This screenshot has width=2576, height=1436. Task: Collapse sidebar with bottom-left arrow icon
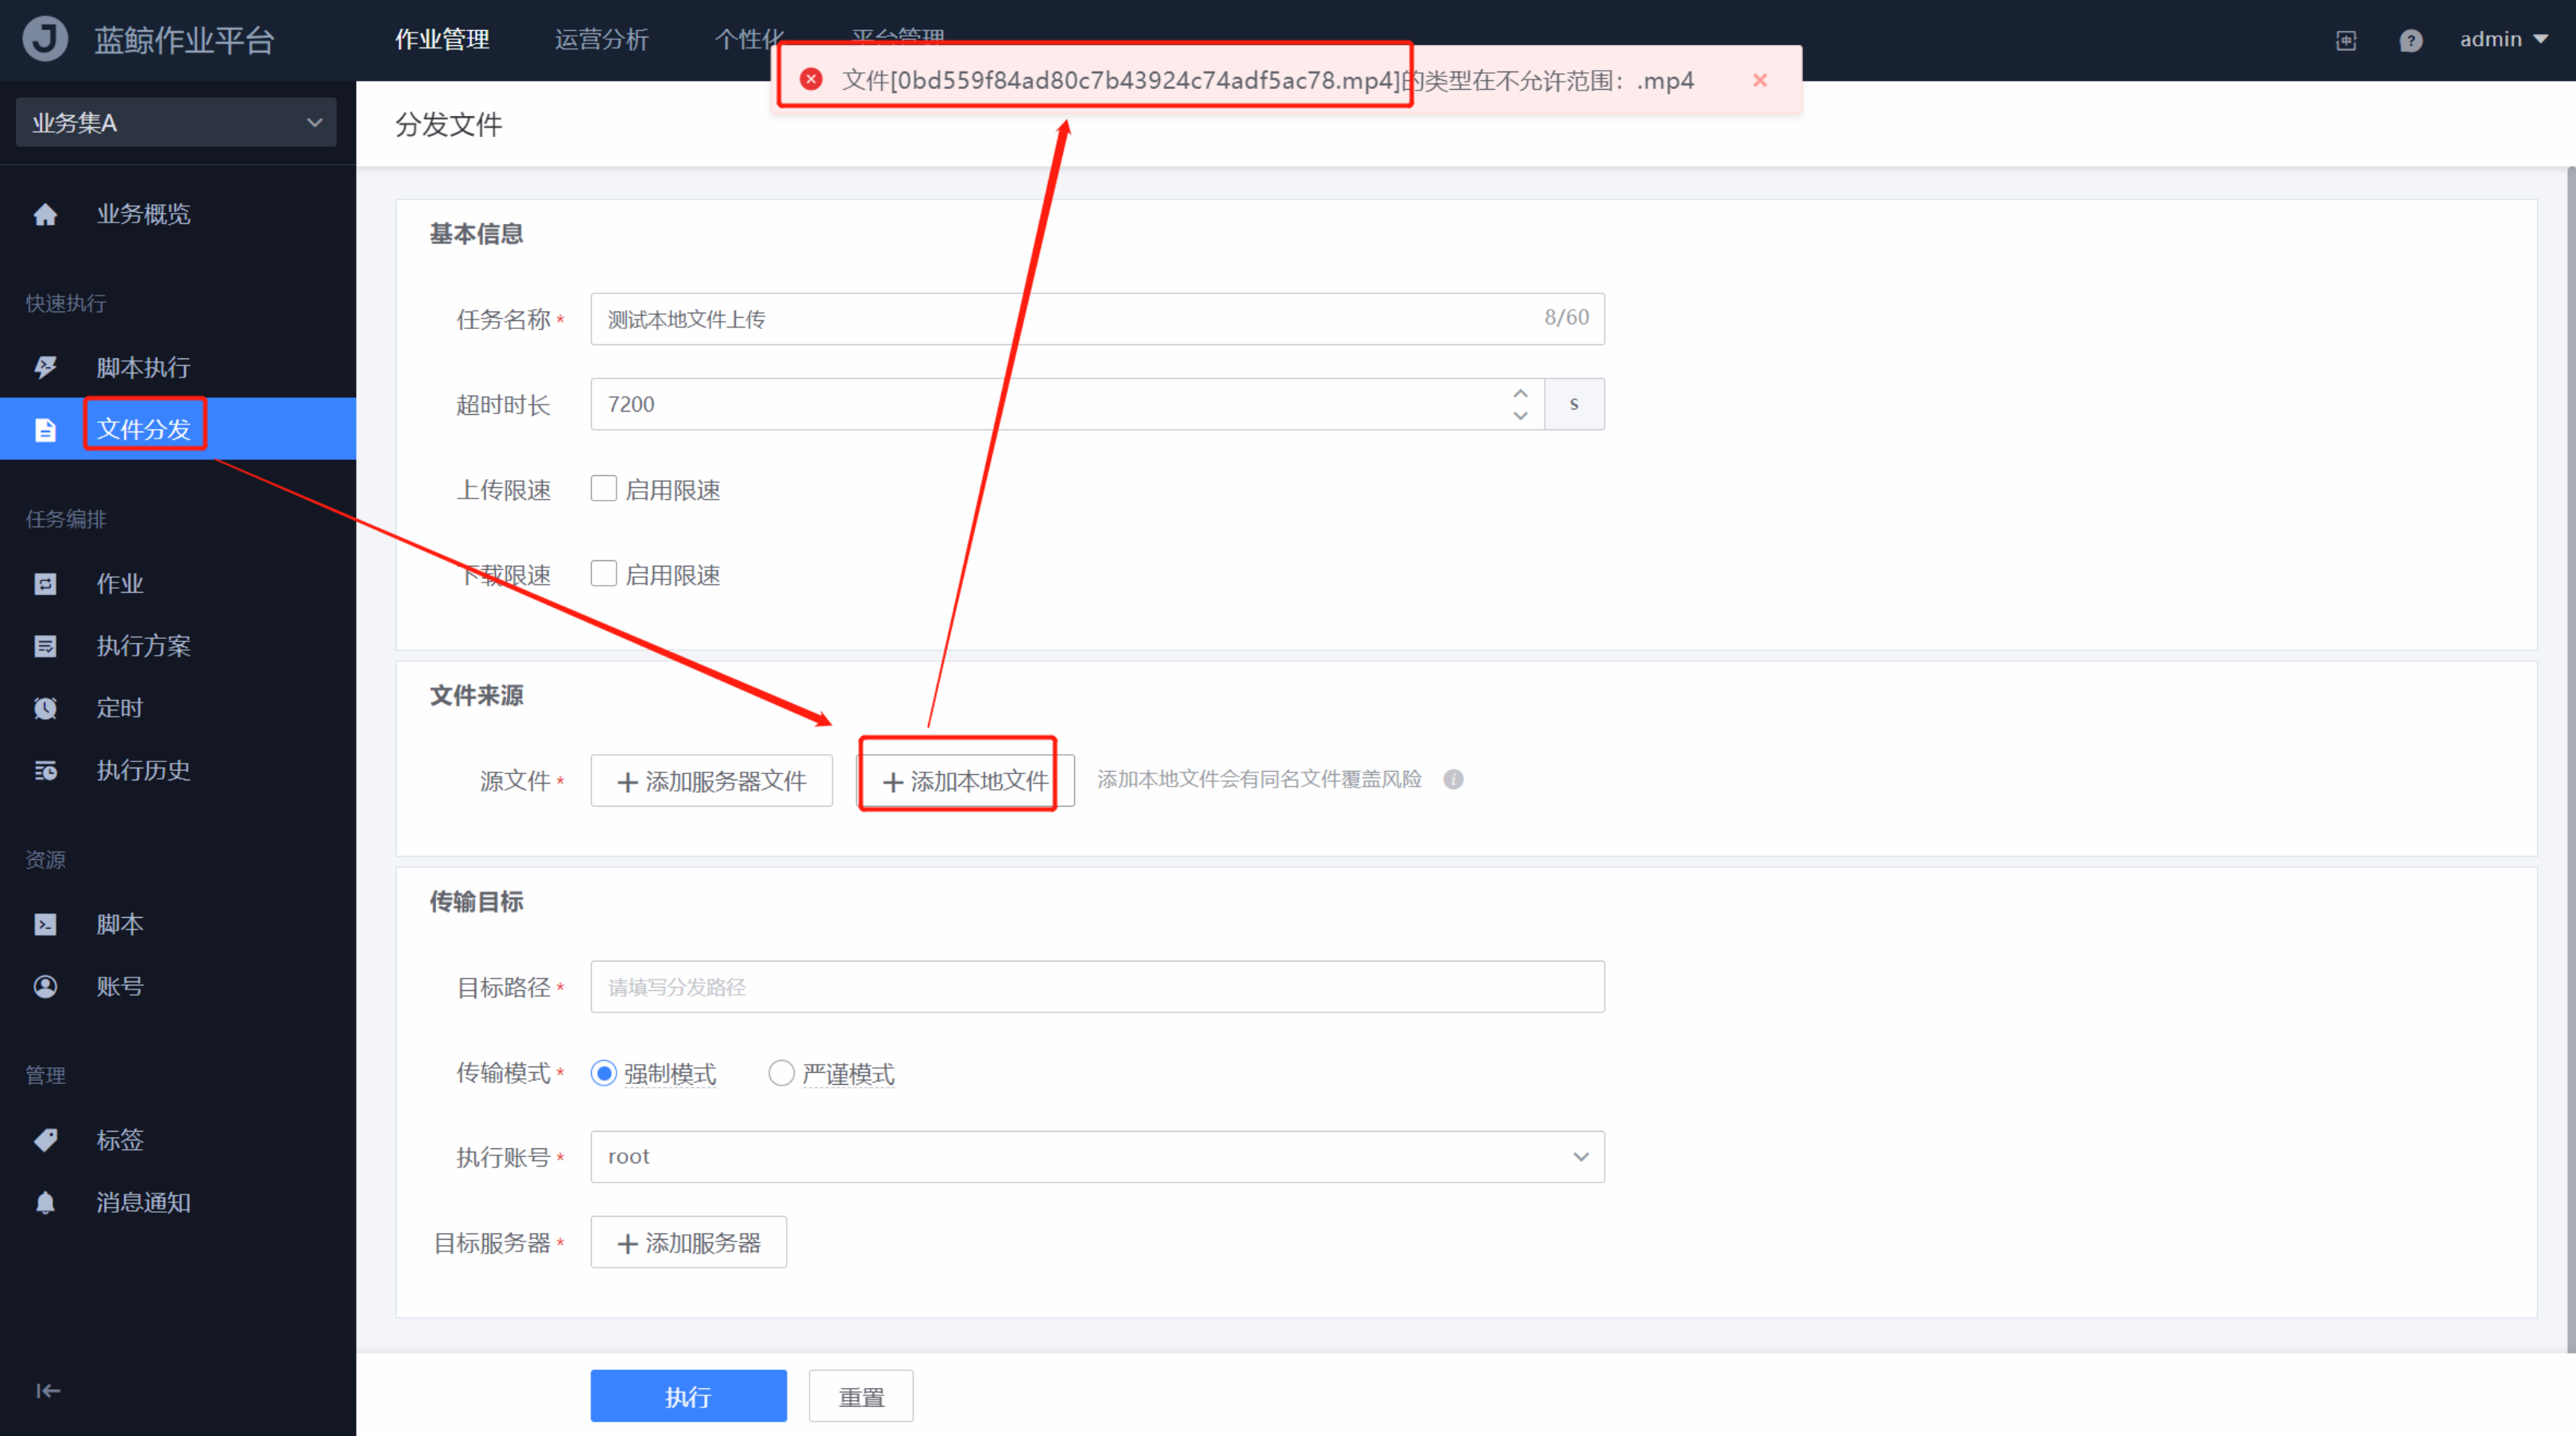[x=47, y=1391]
